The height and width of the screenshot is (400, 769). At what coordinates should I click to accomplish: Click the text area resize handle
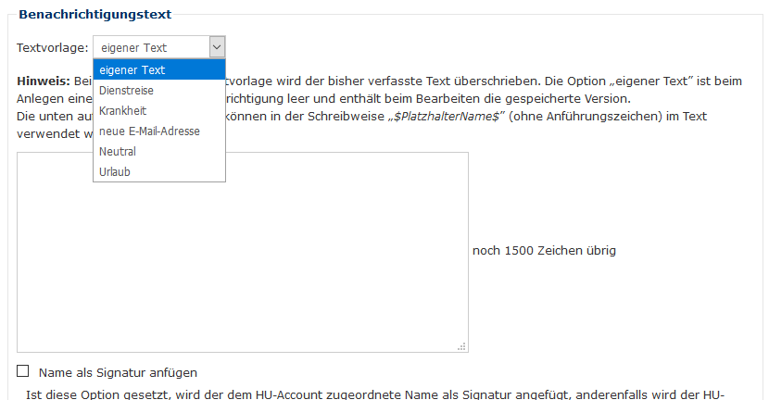(462, 347)
